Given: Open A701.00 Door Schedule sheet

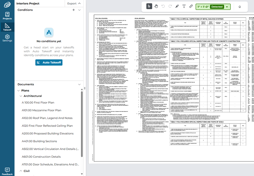Looking at the screenshot, I should pos(51,164).
